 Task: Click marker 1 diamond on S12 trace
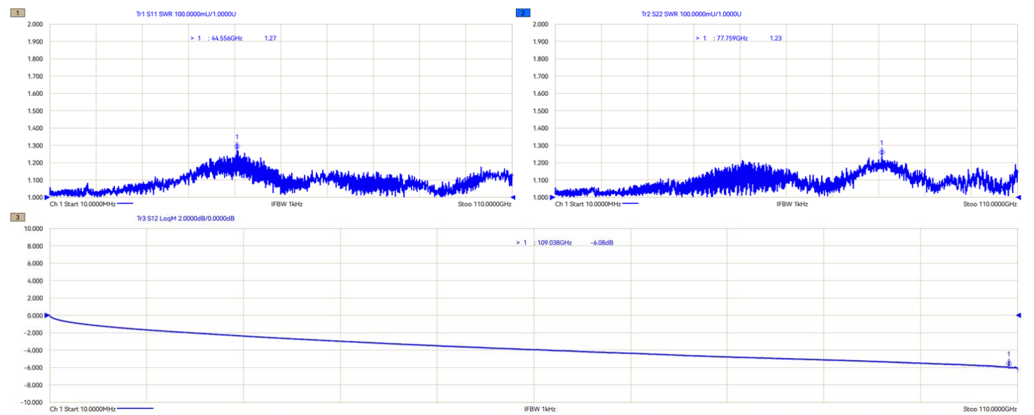point(1009,363)
